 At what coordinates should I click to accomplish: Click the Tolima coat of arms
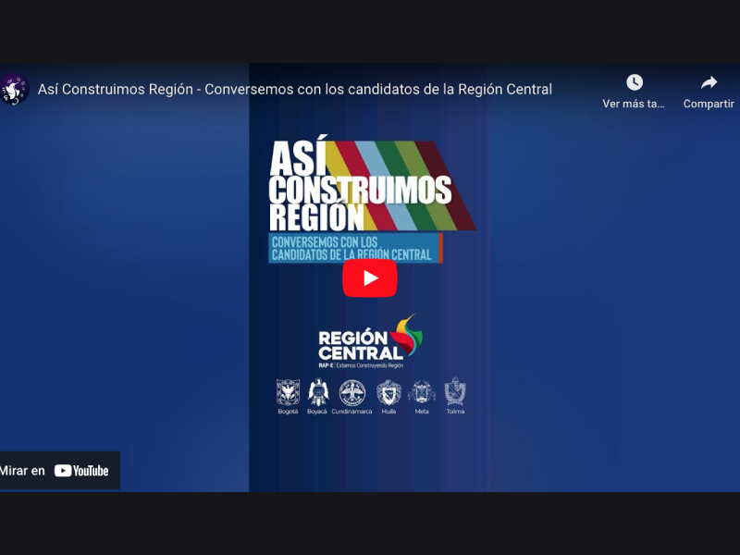coord(455,392)
